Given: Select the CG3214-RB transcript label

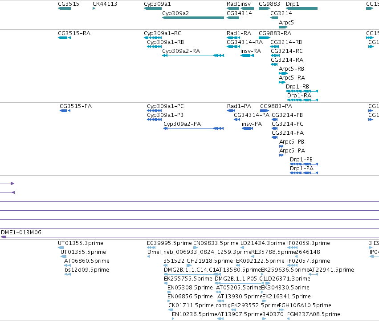Looking at the screenshot, I should [x=286, y=42].
